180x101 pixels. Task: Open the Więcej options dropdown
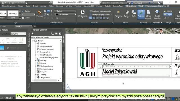(168, 11)
